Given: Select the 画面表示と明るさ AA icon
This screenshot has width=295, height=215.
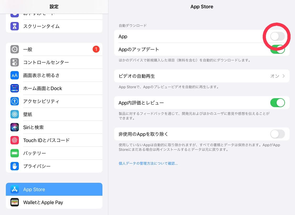Looking at the screenshot, I should coord(14,75).
